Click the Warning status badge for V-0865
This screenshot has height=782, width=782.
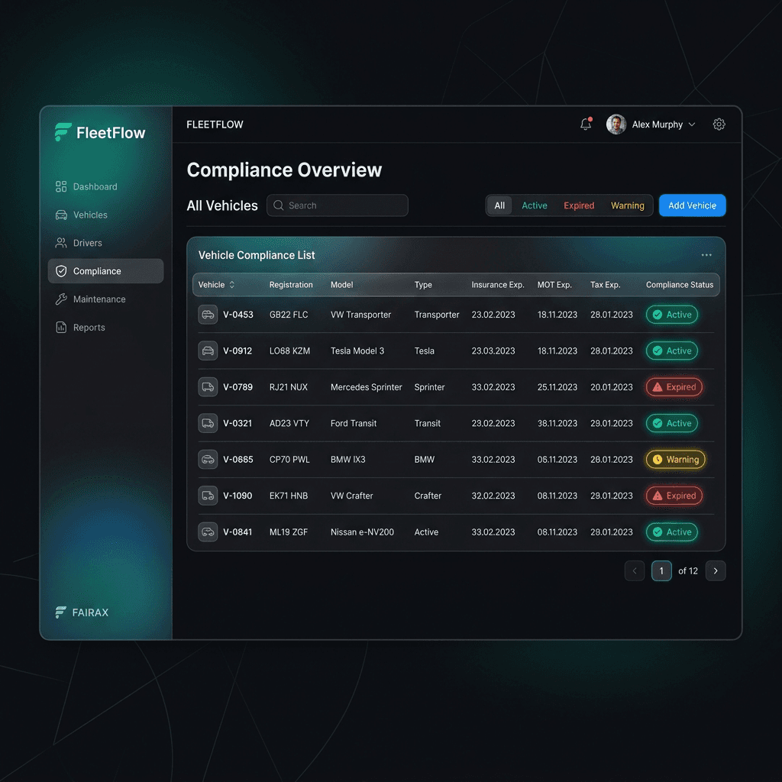[676, 459]
